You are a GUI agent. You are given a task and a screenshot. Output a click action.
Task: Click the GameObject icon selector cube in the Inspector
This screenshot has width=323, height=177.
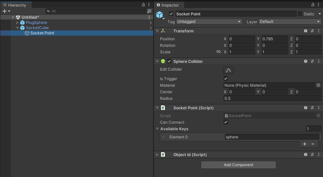pos(160,15)
